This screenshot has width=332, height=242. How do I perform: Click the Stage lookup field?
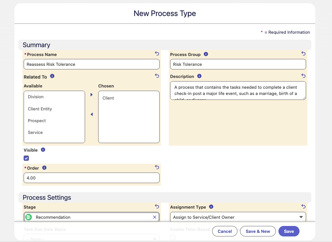coord(92,217)
